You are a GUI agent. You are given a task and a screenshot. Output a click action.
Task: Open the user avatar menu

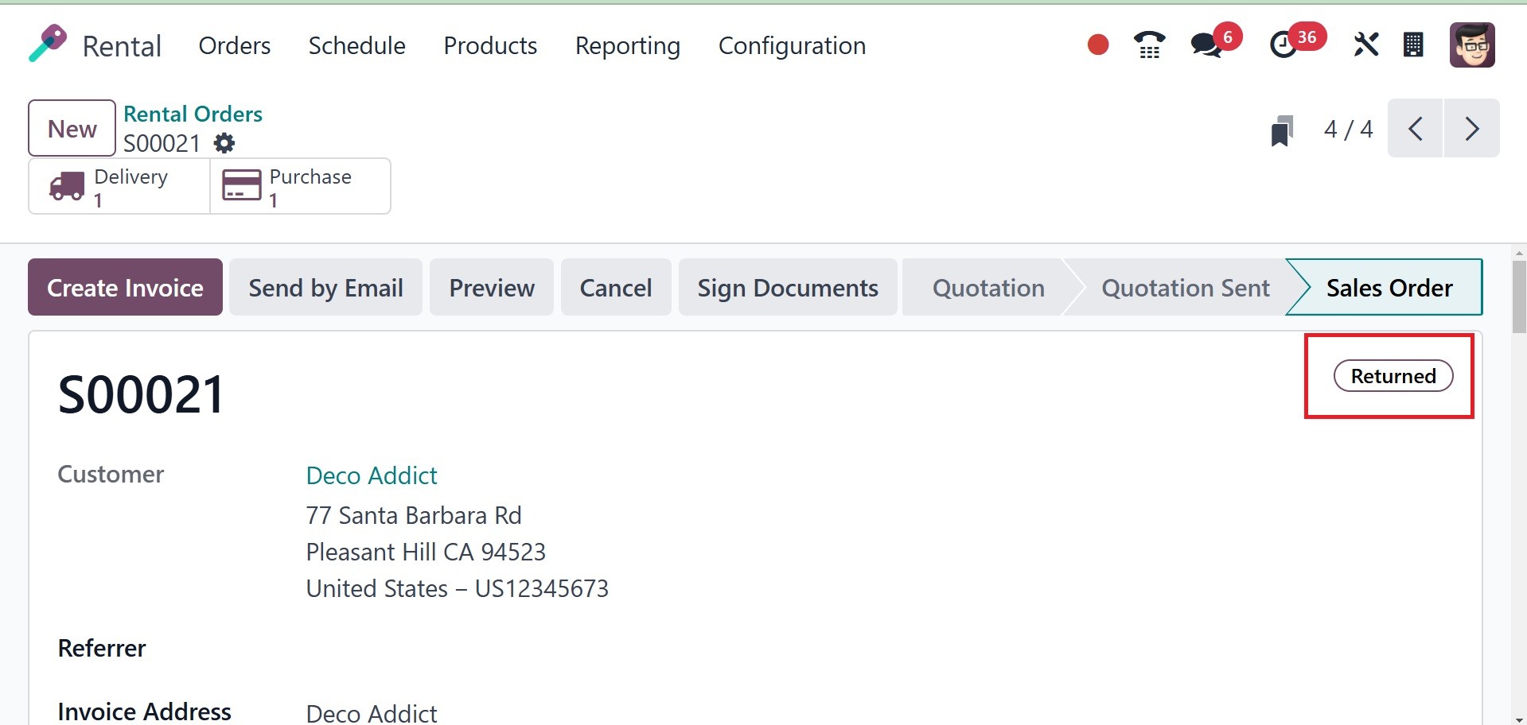[1472, 45]
